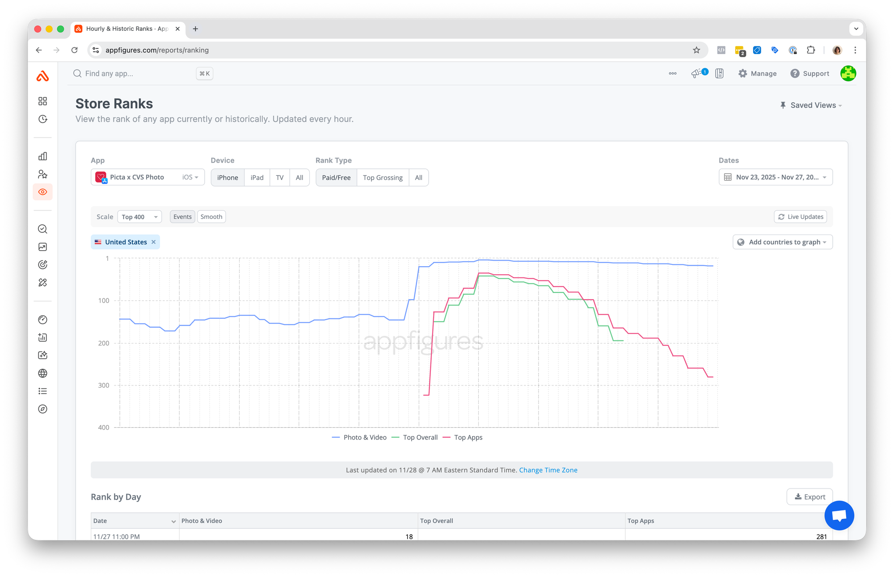Screen dimensions: 894x577
Task: Select Top Grossing rank type
Action: [x=383, y=178]
